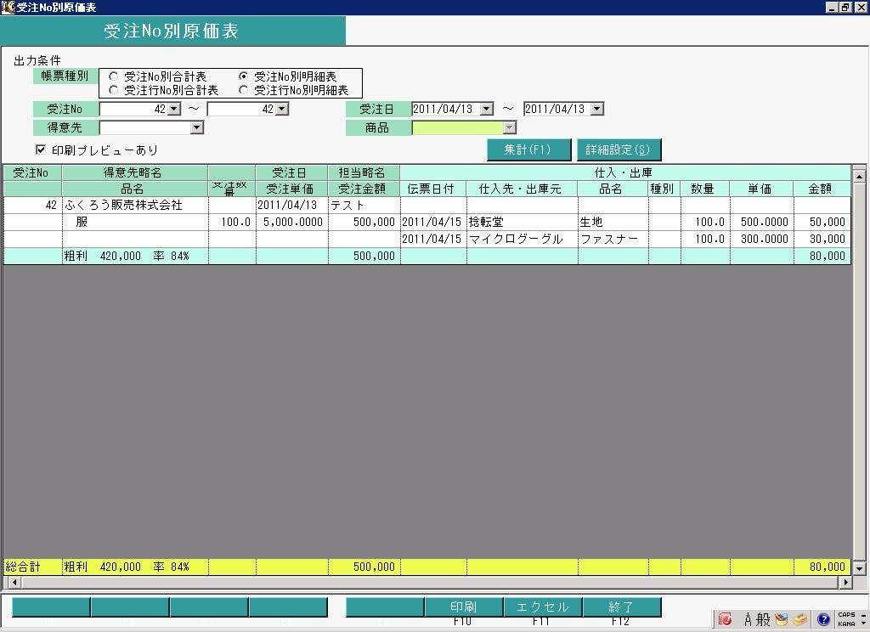Select the item cell 生地
Screen dimensions: 870x632
(613, 222)
